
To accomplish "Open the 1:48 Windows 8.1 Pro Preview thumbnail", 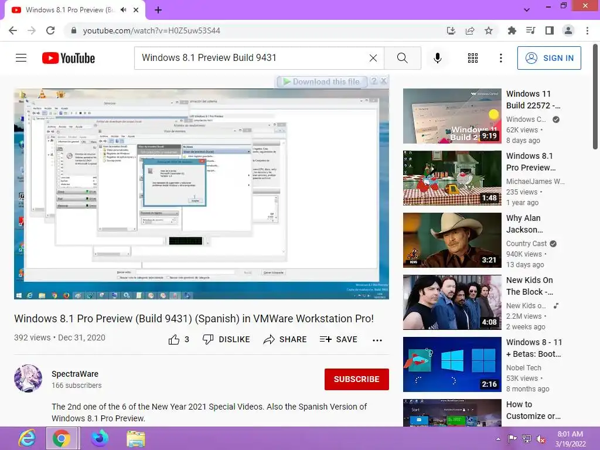I will tap(452, 178).
